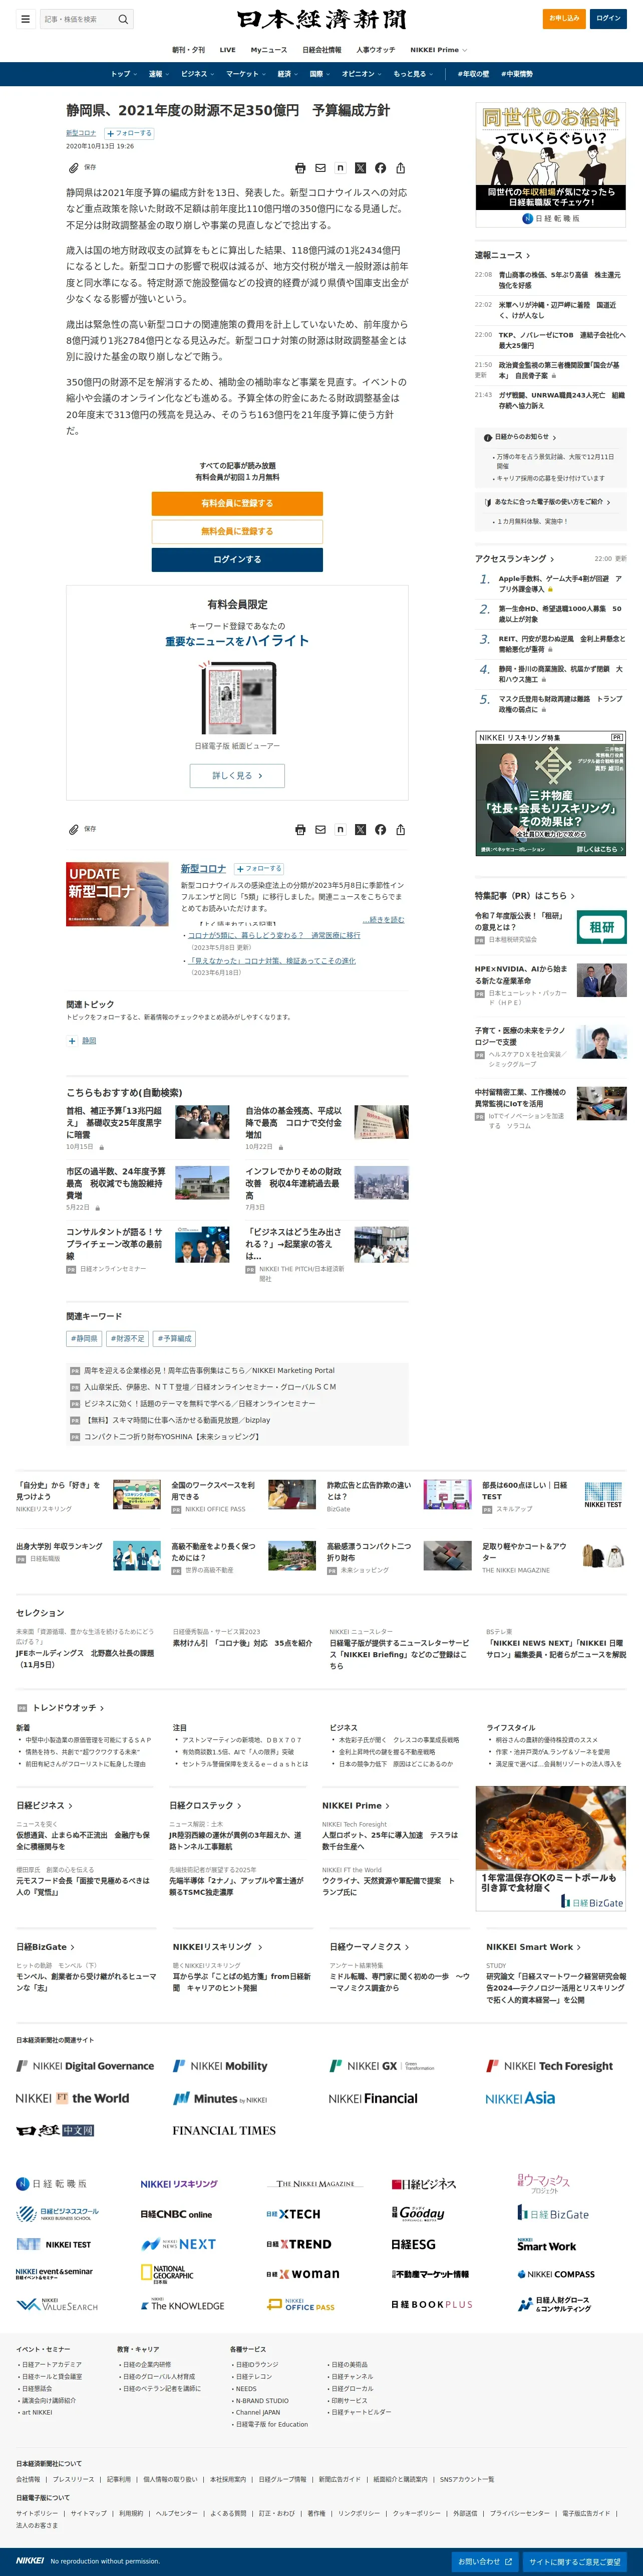Click share arrow icon below the membership box
This screenshot has width=643, height=2576.
pyautogui.click(x=401, y=830)
